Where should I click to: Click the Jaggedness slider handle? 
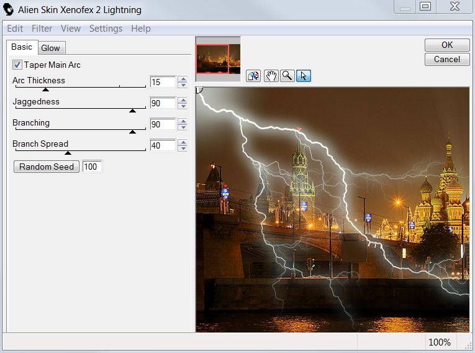(132, 111)
